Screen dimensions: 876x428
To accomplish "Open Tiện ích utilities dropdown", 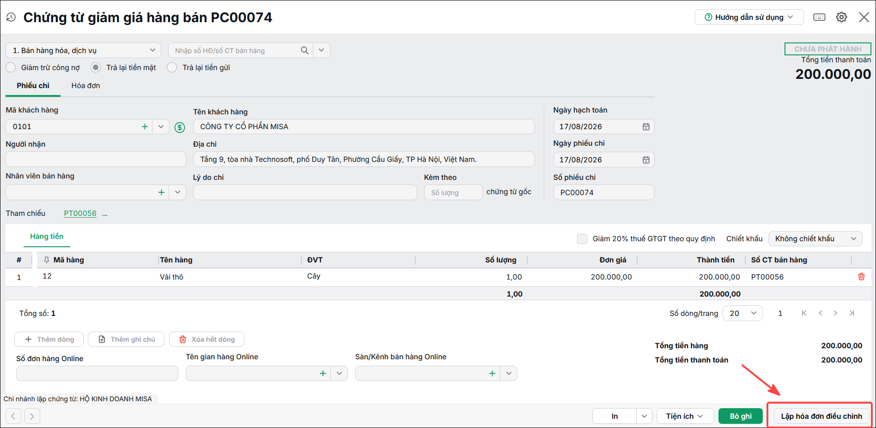I will (684, 416).
